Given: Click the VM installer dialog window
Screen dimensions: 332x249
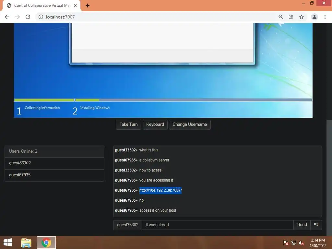Looking at the screenshot, I should click(x=162, y=43).
